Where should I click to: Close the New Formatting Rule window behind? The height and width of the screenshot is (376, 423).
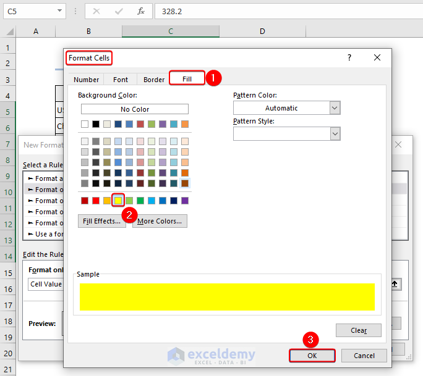pos(398,144)
